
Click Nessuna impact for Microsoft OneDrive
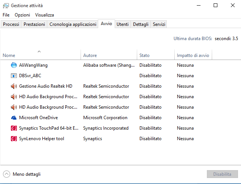click(185, 118)
